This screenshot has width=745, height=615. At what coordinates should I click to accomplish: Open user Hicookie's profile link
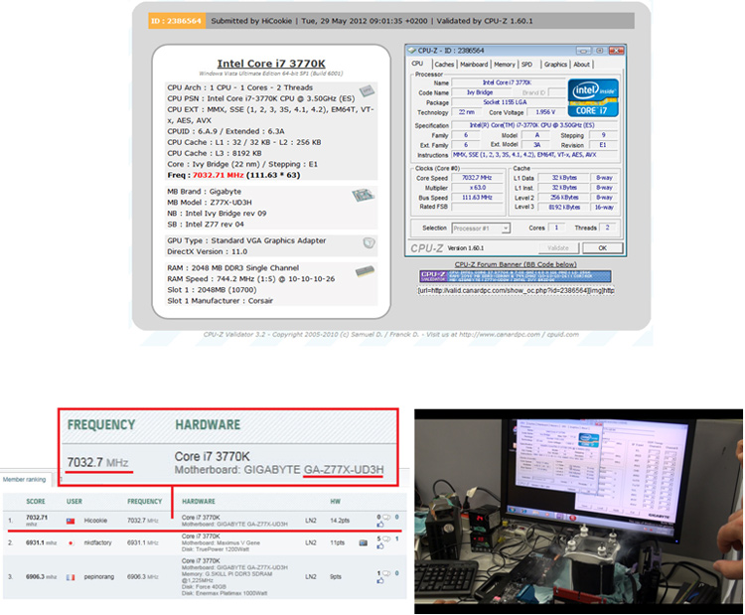tap(95, 521)
